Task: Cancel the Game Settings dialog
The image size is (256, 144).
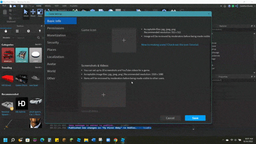Action: pyautogui.click(x=170, y=118)
